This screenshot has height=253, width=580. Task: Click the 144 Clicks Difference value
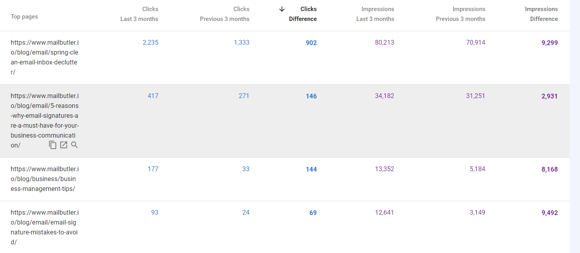(x=311, y=169)
